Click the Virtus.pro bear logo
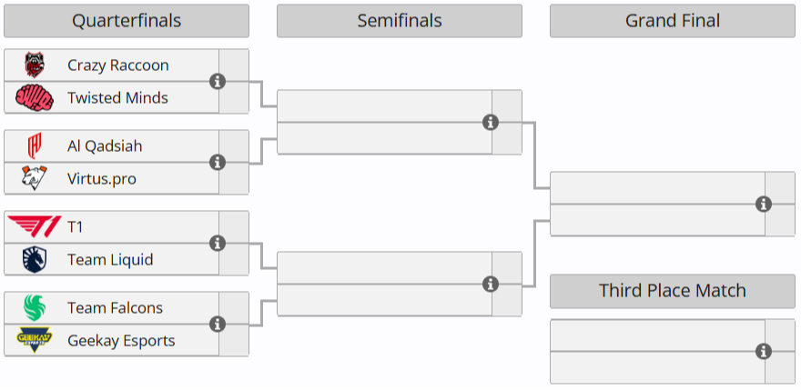This screenshot has width=801, height=390. (x=35, y=178)
